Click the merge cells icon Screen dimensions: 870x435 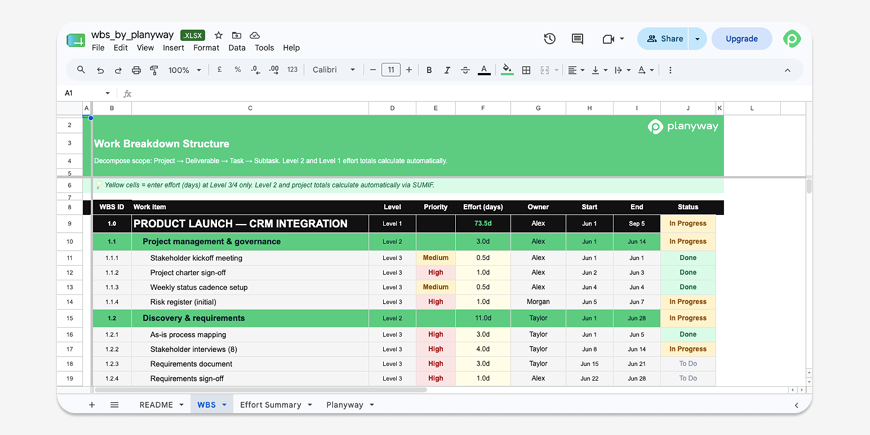pos(545,70)
